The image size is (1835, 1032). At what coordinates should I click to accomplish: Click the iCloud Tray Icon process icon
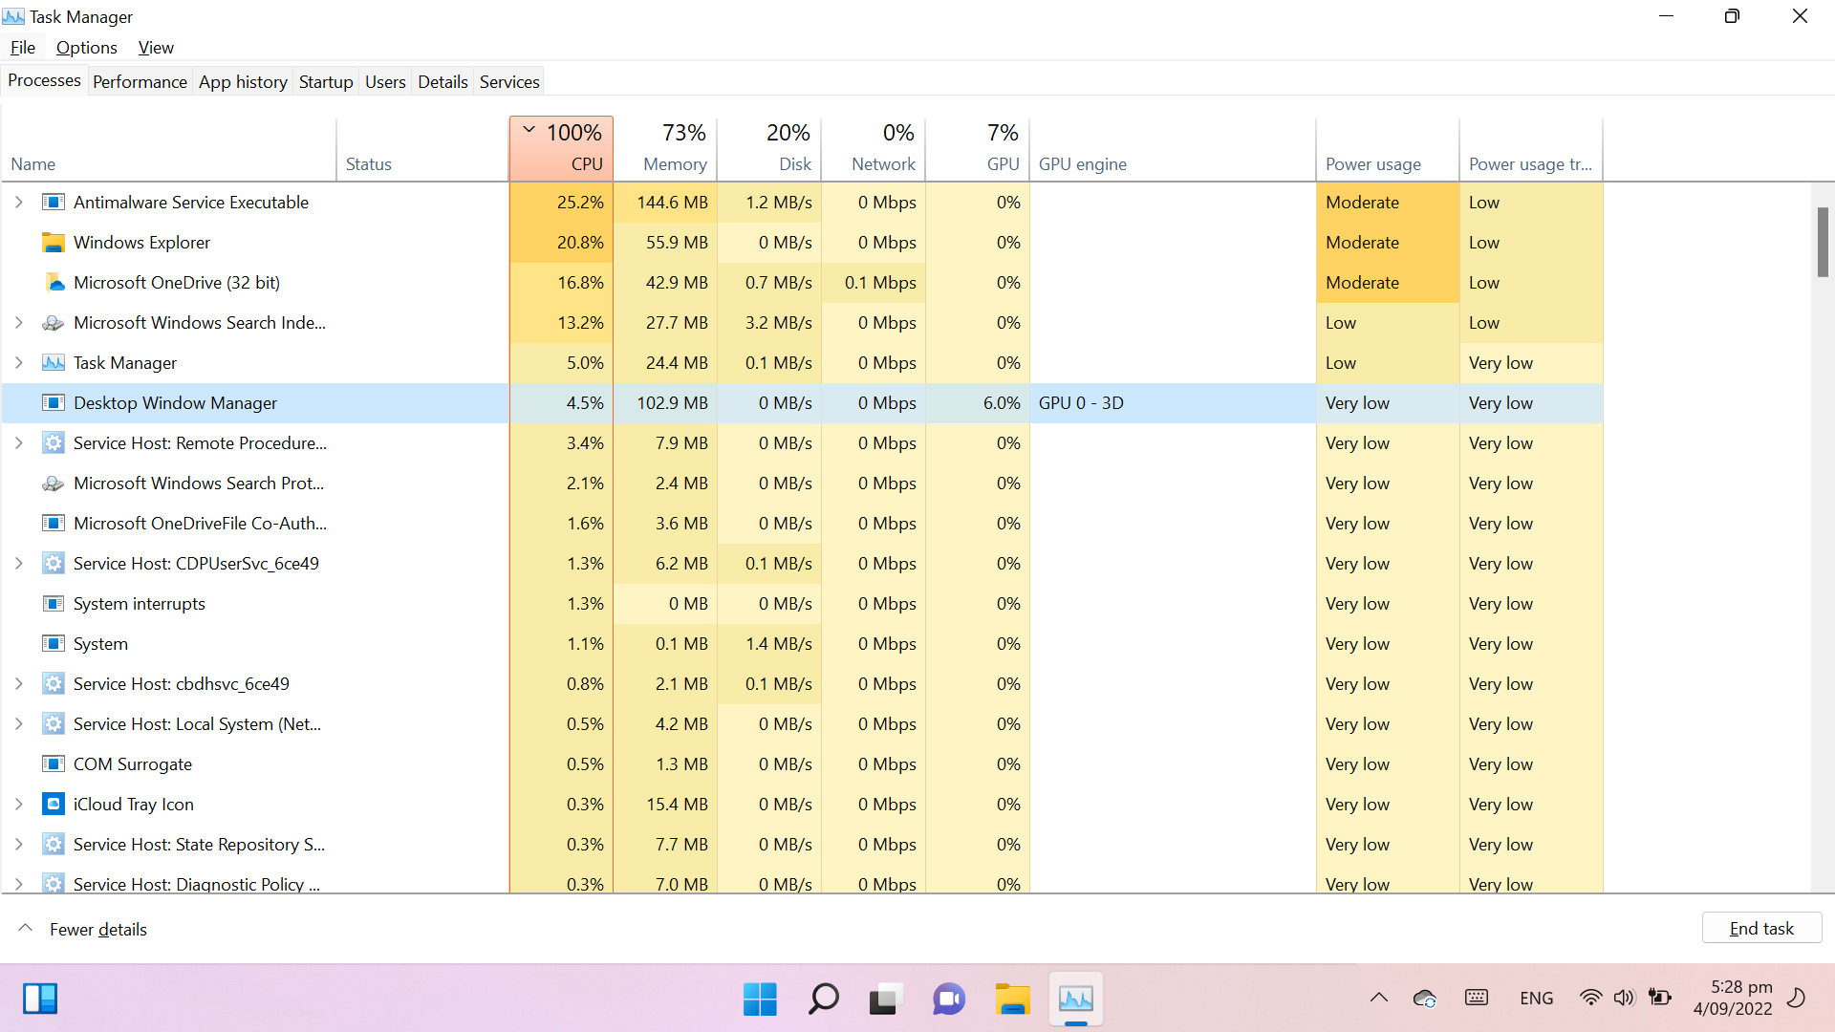(x=54, y=805)
